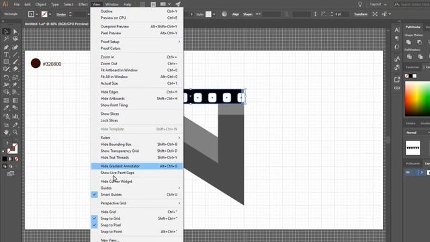Open the Effect menu

pyautogui.click(x=83, y=5)
